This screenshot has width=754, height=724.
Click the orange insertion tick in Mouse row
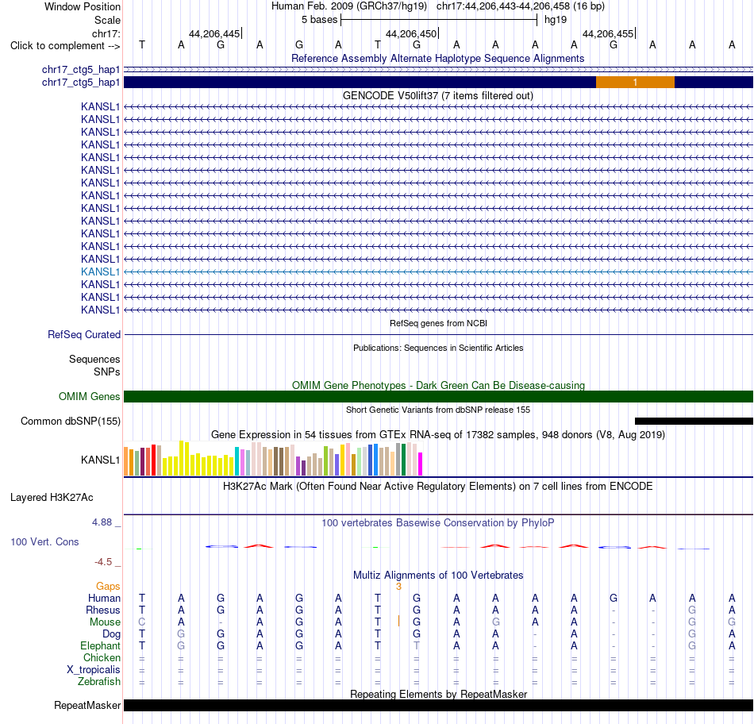point(398,621)
